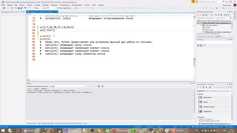
Task: Open Settings gear tile in Team Explorer
Action: click(x=214, y=112)
